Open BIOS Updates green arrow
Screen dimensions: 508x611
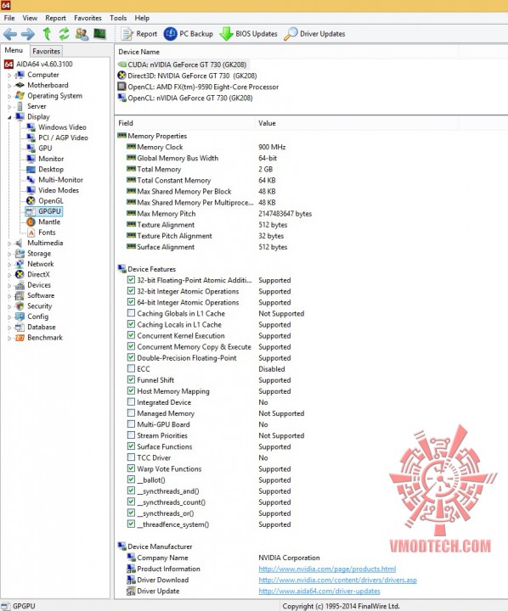[249, 34]
